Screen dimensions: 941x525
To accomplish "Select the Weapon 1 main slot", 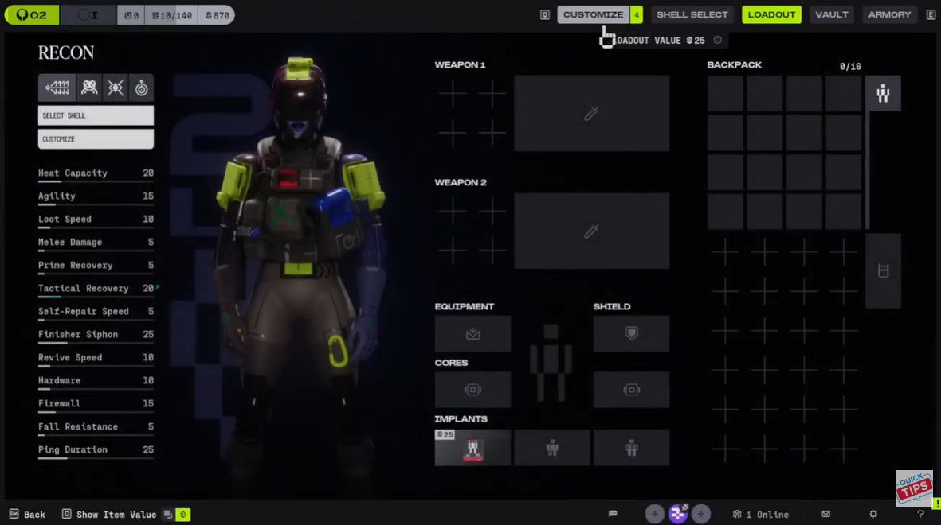I will (x=591, y=114).
